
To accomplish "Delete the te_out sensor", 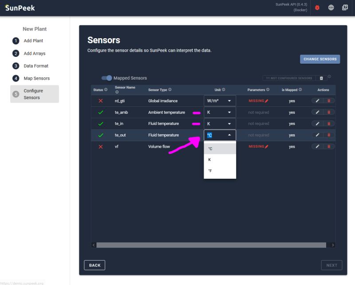I will 329,135.
